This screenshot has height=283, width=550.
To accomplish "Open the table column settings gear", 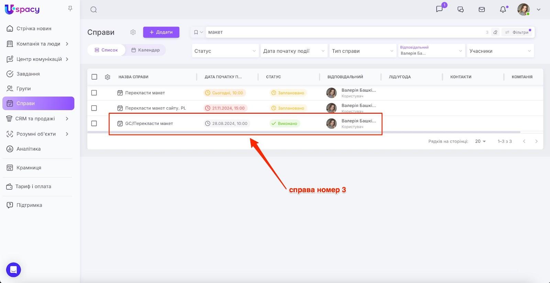I will coord(108,77).
